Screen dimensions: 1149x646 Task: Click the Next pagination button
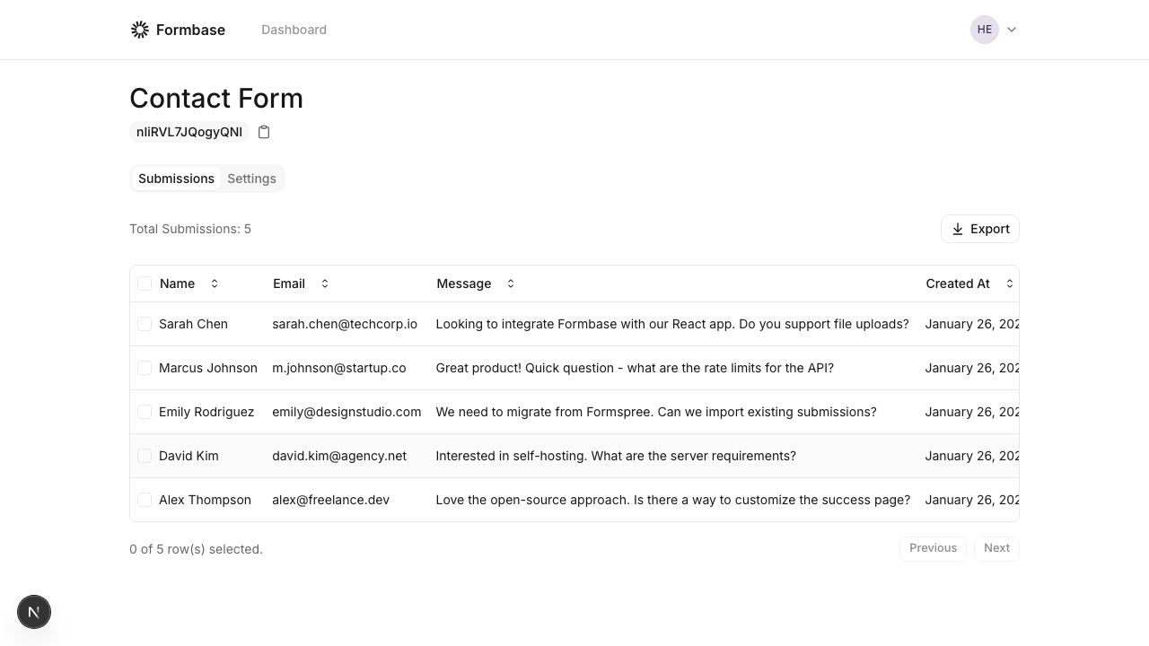point(996,548)
